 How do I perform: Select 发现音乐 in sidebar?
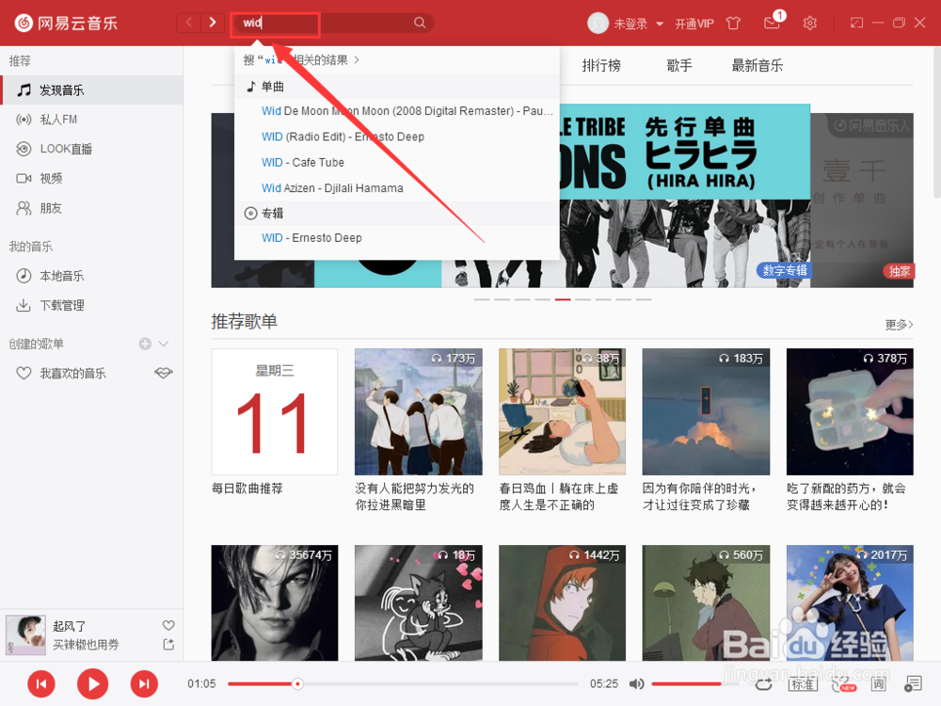(92, 90)
